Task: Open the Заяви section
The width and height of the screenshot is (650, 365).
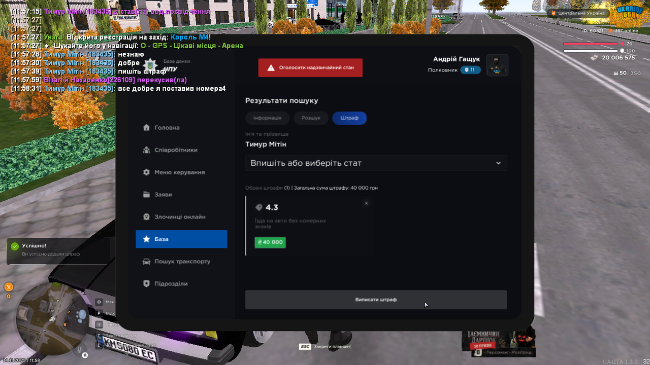Action: [x=181, y=195]
